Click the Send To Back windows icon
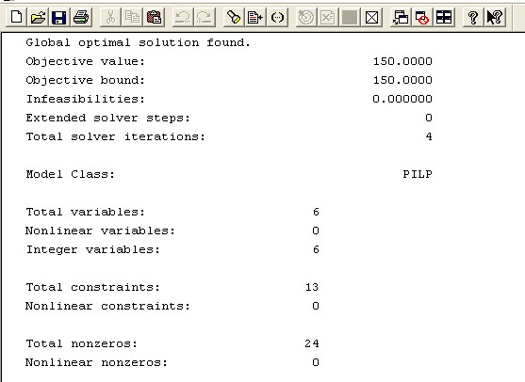Screen dimensions: 525x382 click(401, 17)
